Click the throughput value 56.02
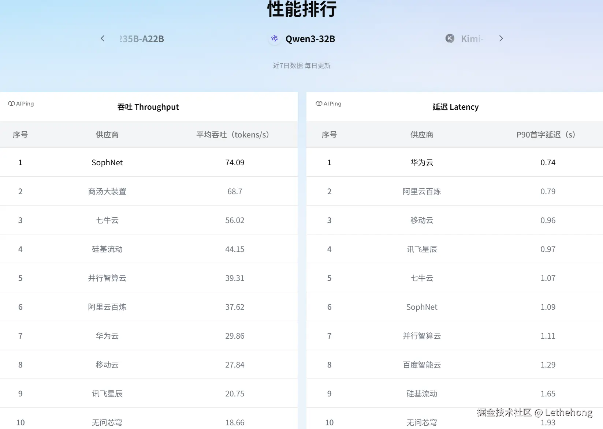Viewport: 603px width, 429px height. (x=235, y=220)
